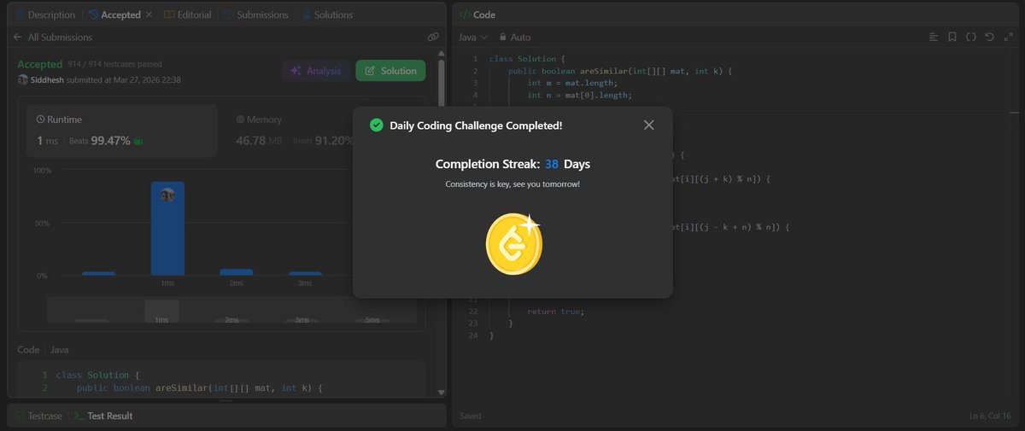This screenshot has height=431, width=1025.
Task: Close the Daily Coding Challenge dialog
Action: point(648,125)
